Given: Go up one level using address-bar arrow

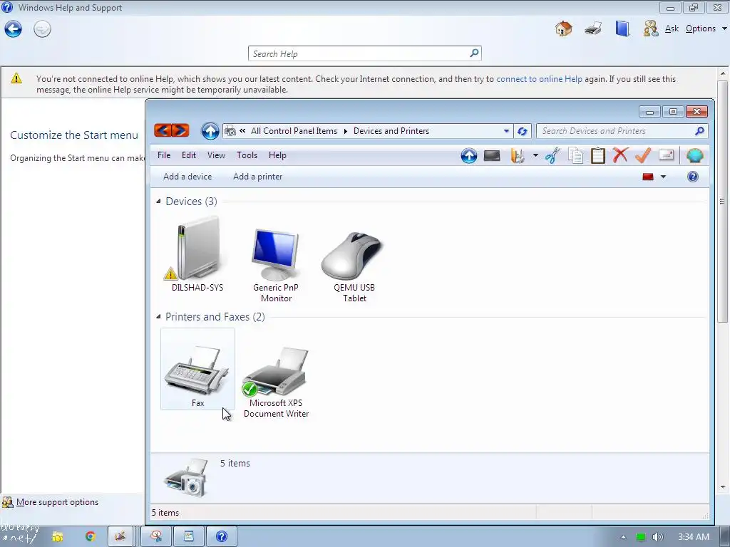Looking at the screenshot, I should pyautogui.click(x=210, y=131).
